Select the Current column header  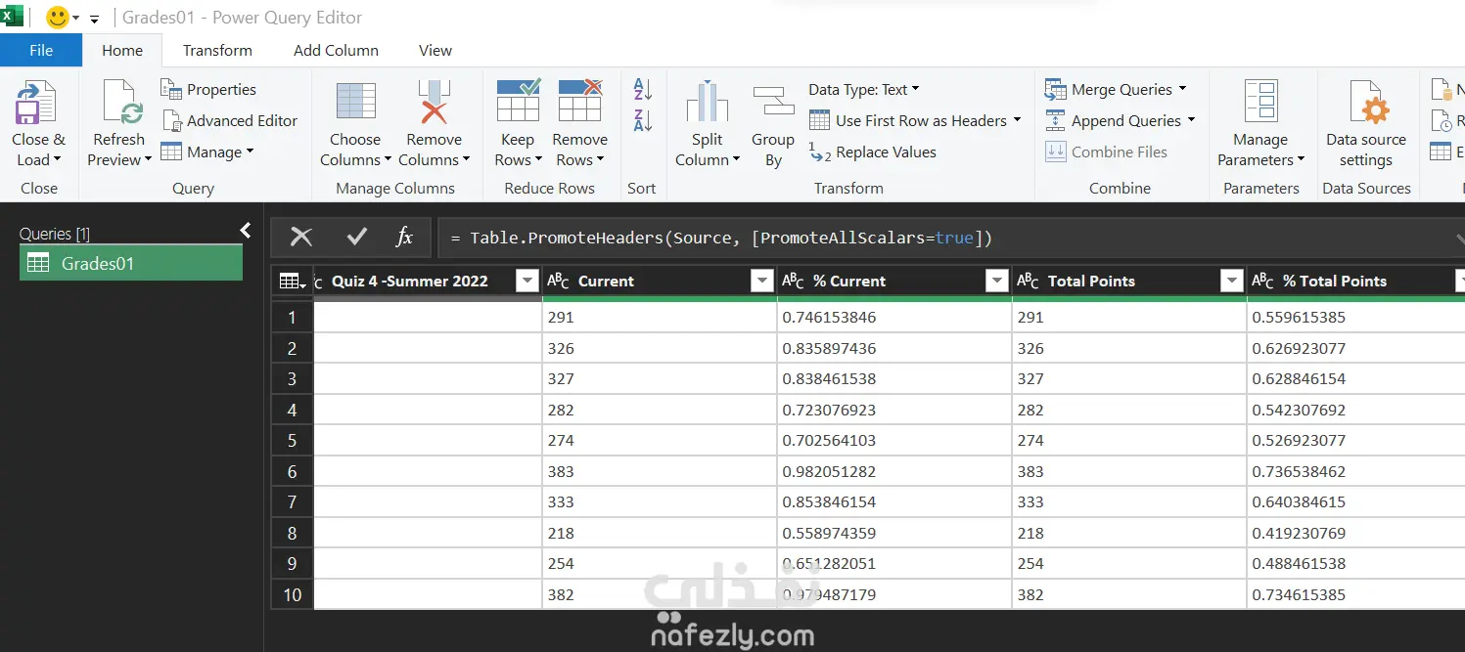(x=660, y=282)
